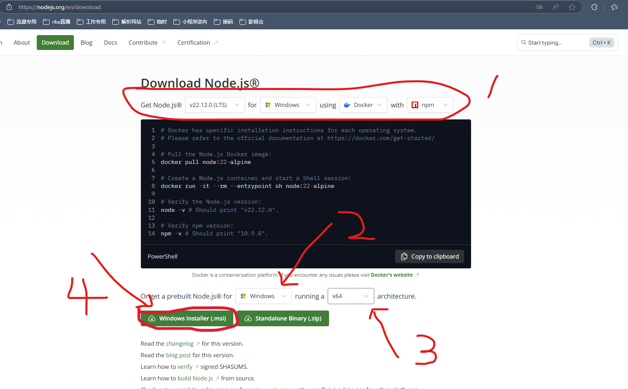The height and width of the screenshot is (389, 628).
Task: Click the PowerShell label under code
Action: [x=163, y=256]
